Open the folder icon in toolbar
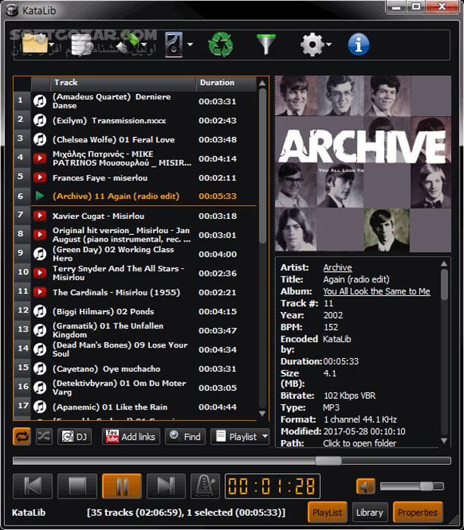Image resolution: width=464 pixels, height=530 pixels. [x=34, y=44]
